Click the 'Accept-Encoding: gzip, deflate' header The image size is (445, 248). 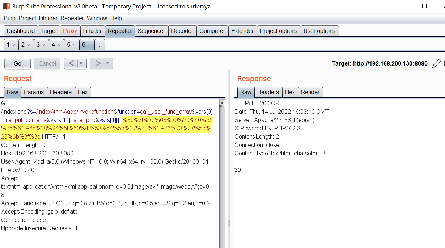point(39,211)
